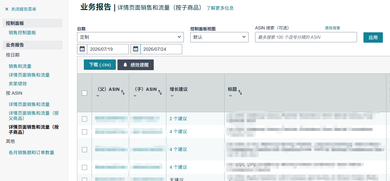
Task: Check the row with 2 个建议
Action: (x=84, y=119)
